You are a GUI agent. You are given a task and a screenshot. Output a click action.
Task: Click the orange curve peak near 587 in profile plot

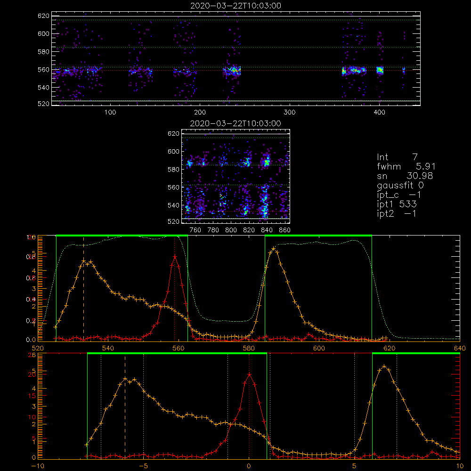point(273,249)
